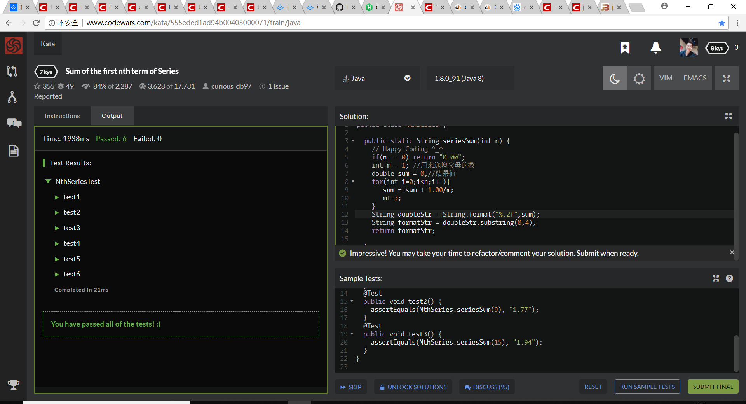Click the bookmark star icon in header
The image size is (746, 404).
[625, 47]
